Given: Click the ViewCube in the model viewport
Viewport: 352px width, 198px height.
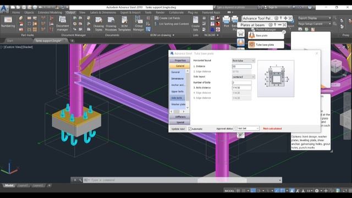Looking at the screenshot, I should (336, 65).
